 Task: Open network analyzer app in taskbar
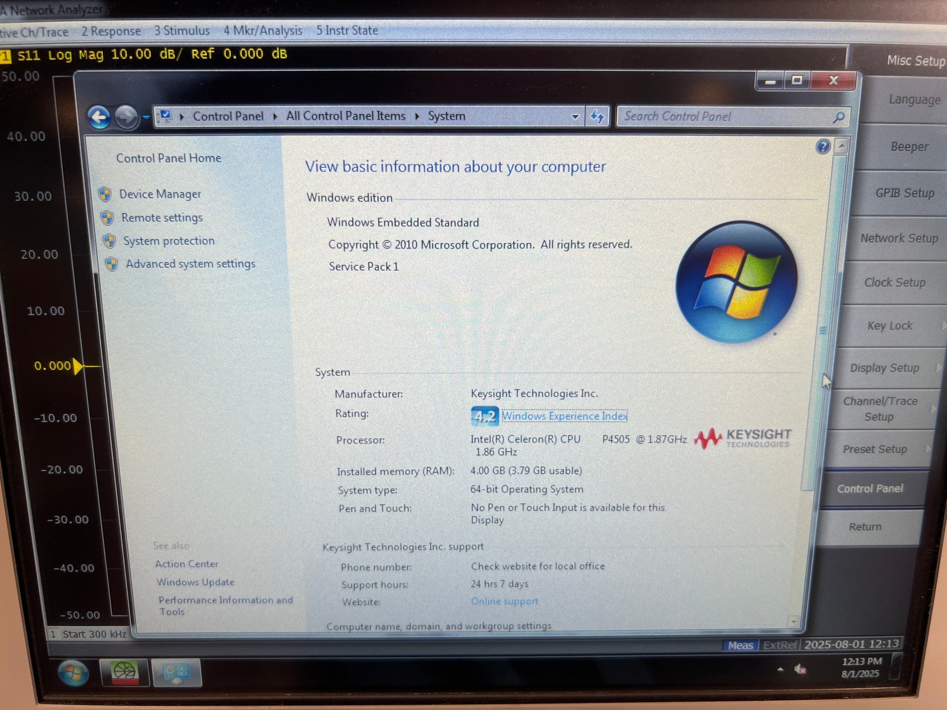(x=125, y=673)
